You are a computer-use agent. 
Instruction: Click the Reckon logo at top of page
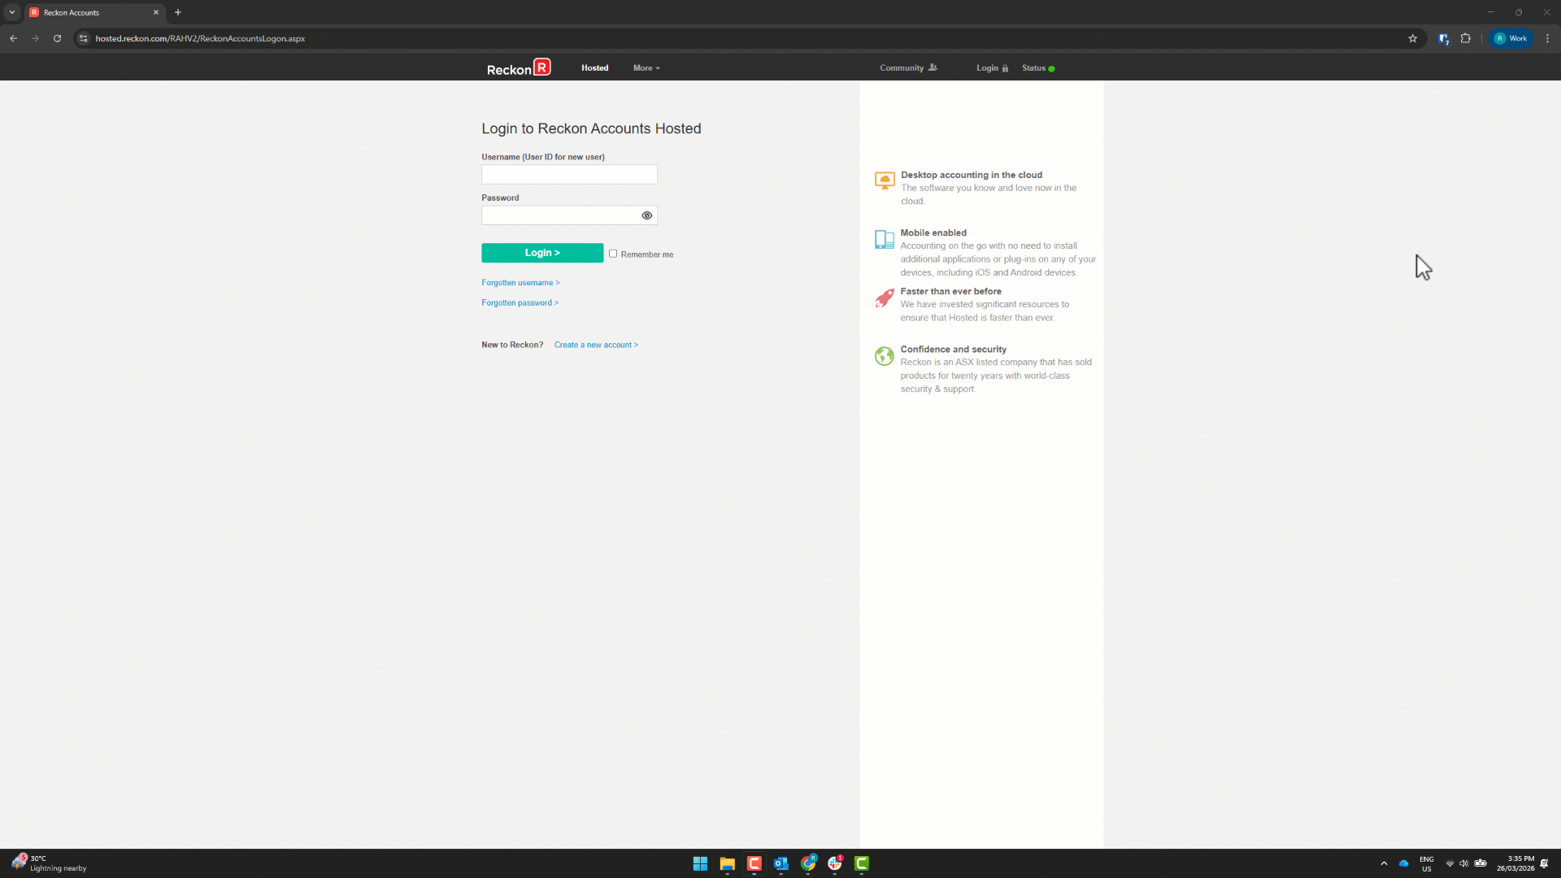518,67
